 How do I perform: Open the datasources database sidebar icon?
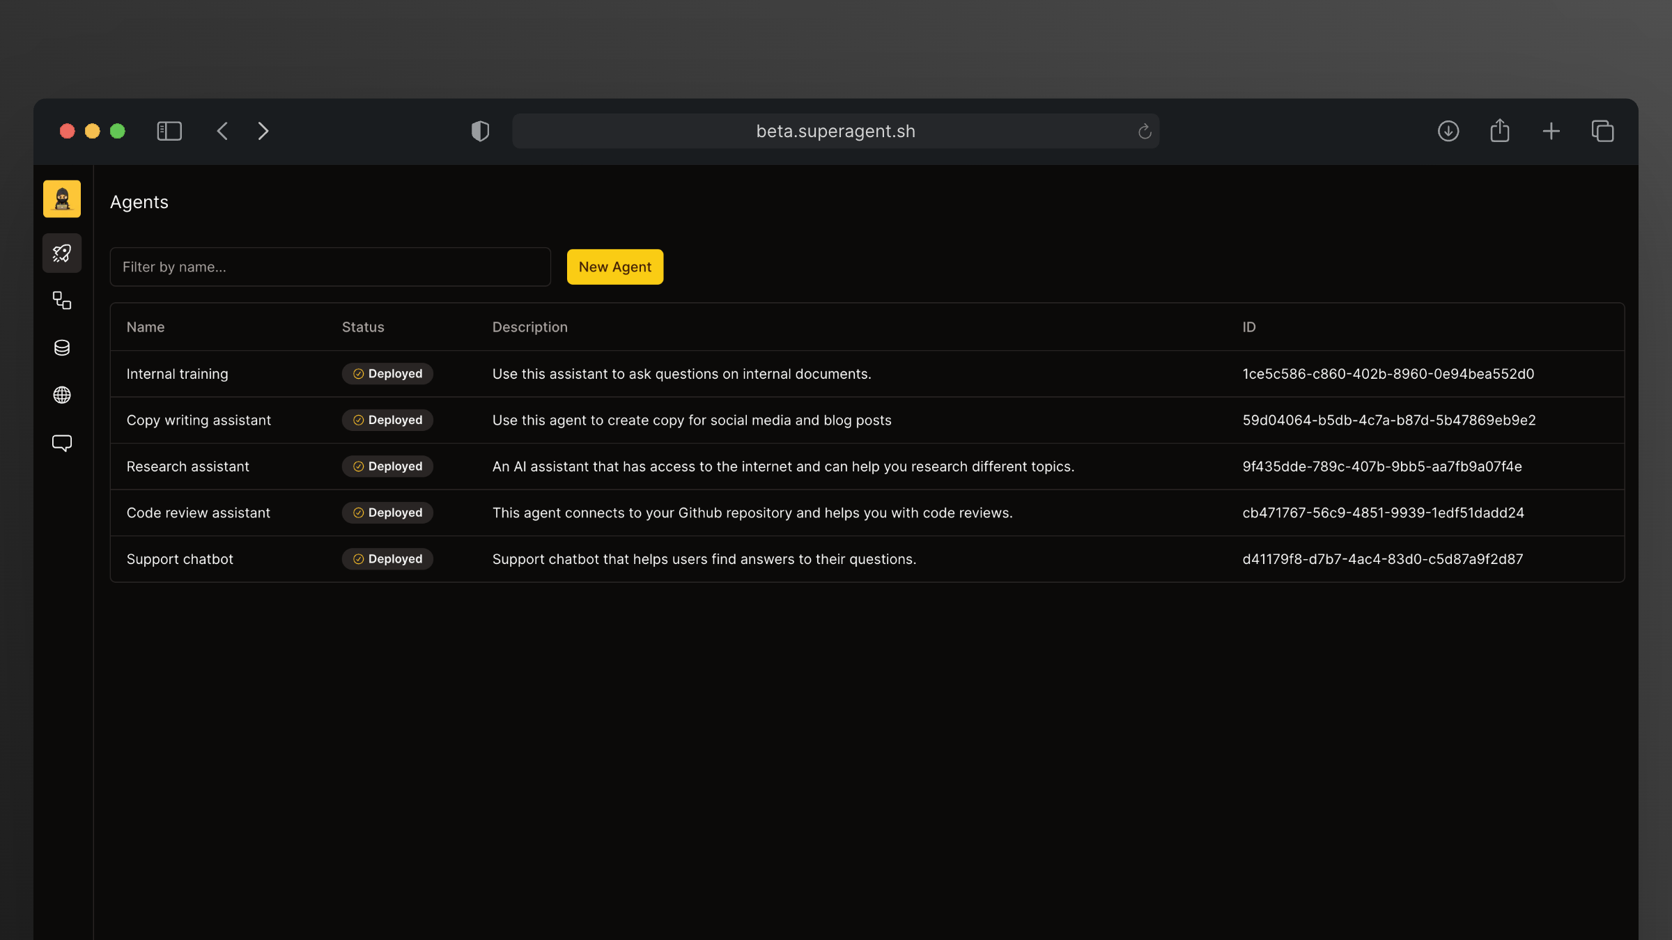tap(62, 347)
